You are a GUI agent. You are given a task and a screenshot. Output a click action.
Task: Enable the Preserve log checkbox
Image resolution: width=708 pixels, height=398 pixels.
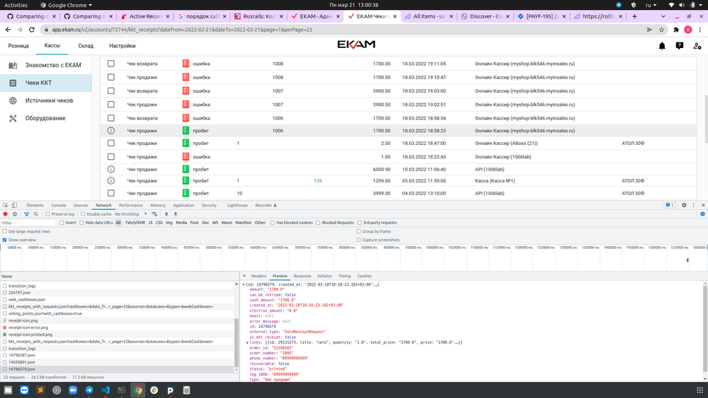point(48,214)
